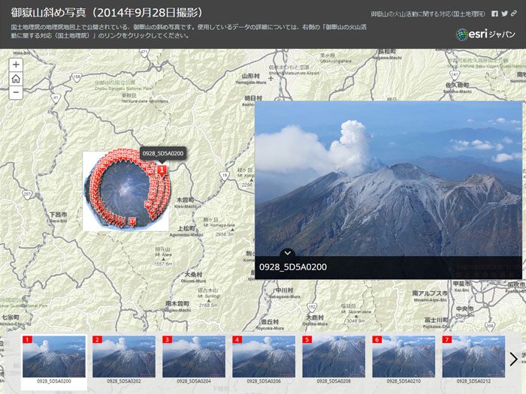The image size is (526, 394).
Task: Select red map marker number 1
Action: [162, 170]
